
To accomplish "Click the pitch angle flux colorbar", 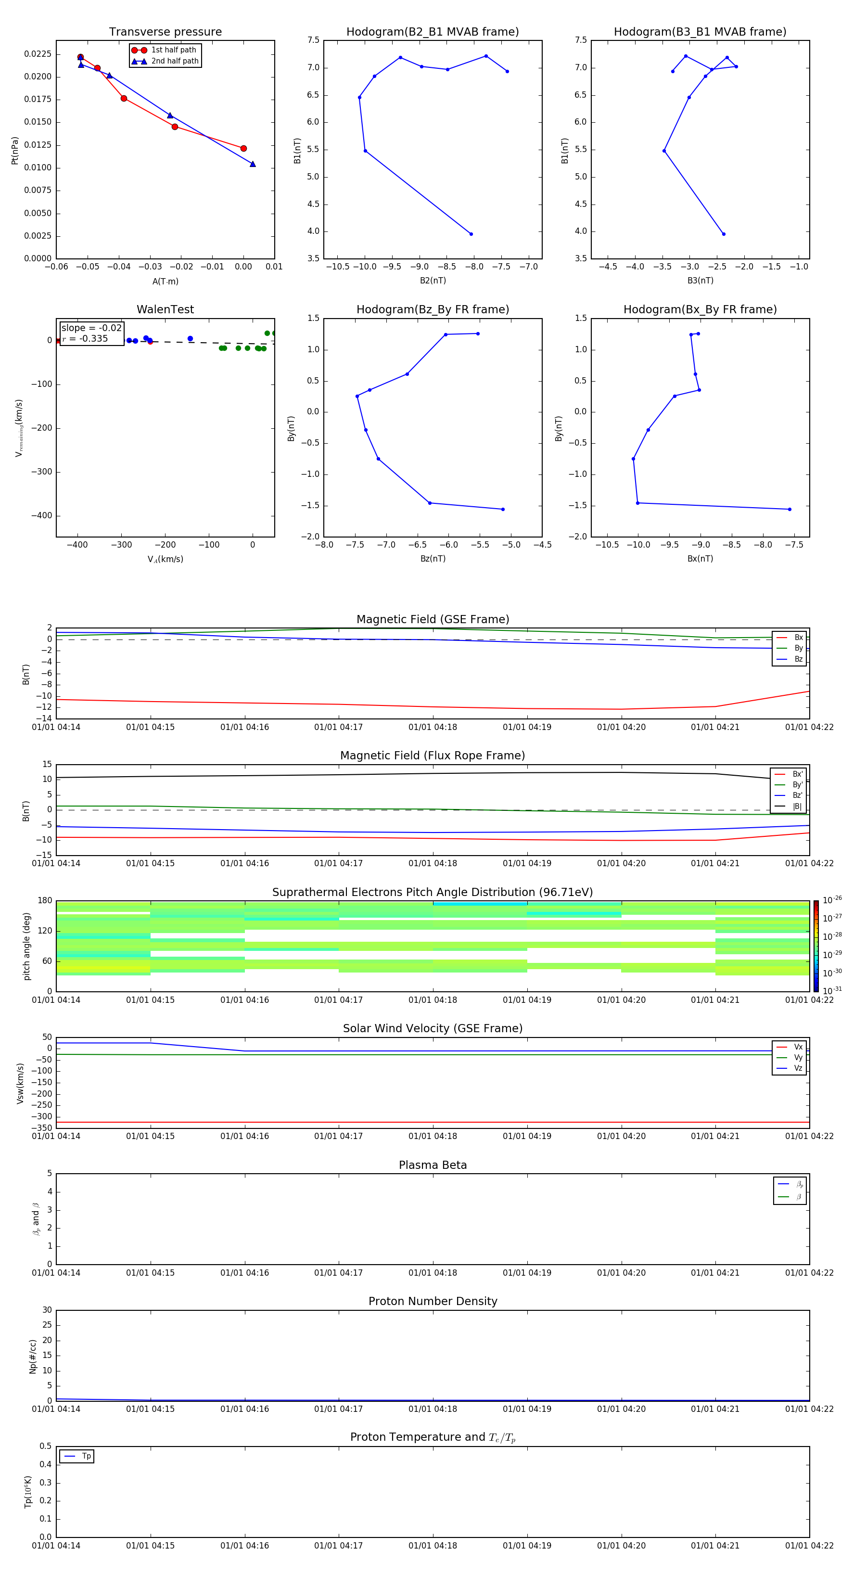I will (815, 946).
